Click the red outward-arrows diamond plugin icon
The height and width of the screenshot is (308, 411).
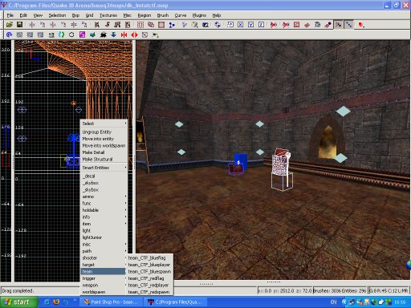[x=134, y=34]
